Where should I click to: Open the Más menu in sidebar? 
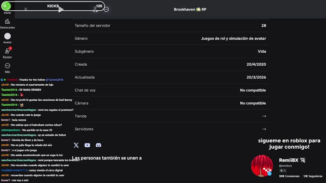click(x=7, y=66)
